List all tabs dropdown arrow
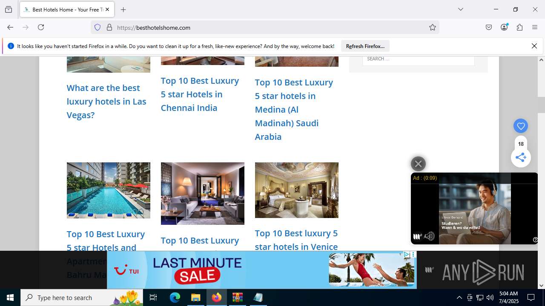This screenshot has height=306, width=545. coord(460,9)
